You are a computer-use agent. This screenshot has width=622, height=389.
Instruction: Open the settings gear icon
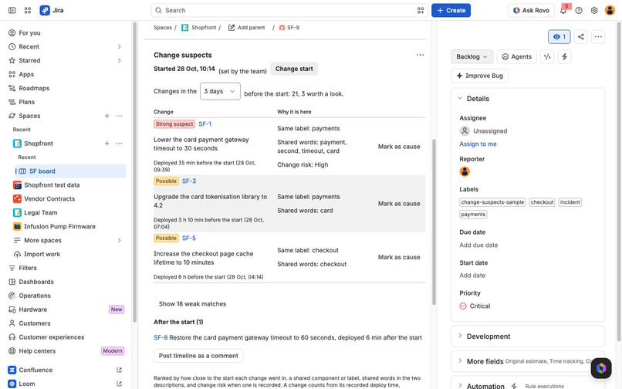coord(594,10)
